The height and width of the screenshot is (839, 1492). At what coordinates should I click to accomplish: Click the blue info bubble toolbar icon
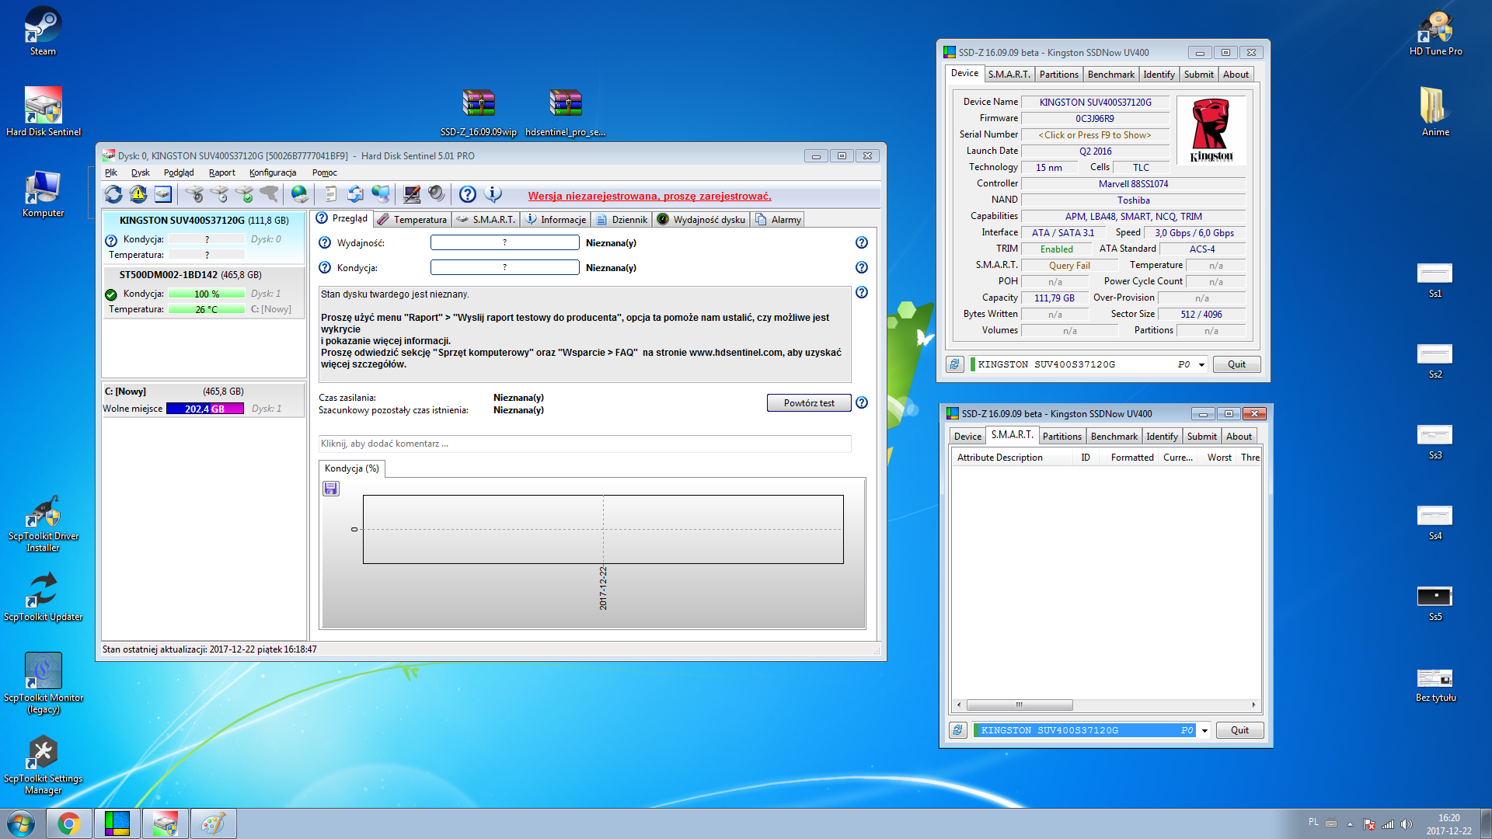click(x=493, y=194)
